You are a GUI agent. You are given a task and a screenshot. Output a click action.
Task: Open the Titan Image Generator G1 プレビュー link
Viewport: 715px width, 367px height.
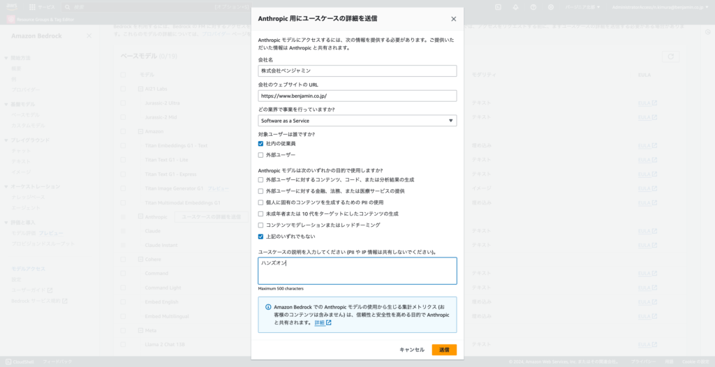219,188
